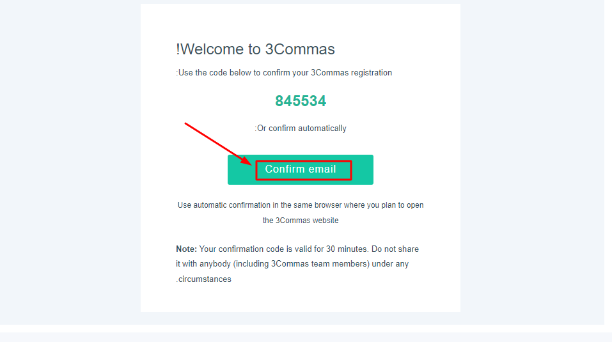Click the 'Or confirm automatically' text
612x342 pixels.
(301, 128)
